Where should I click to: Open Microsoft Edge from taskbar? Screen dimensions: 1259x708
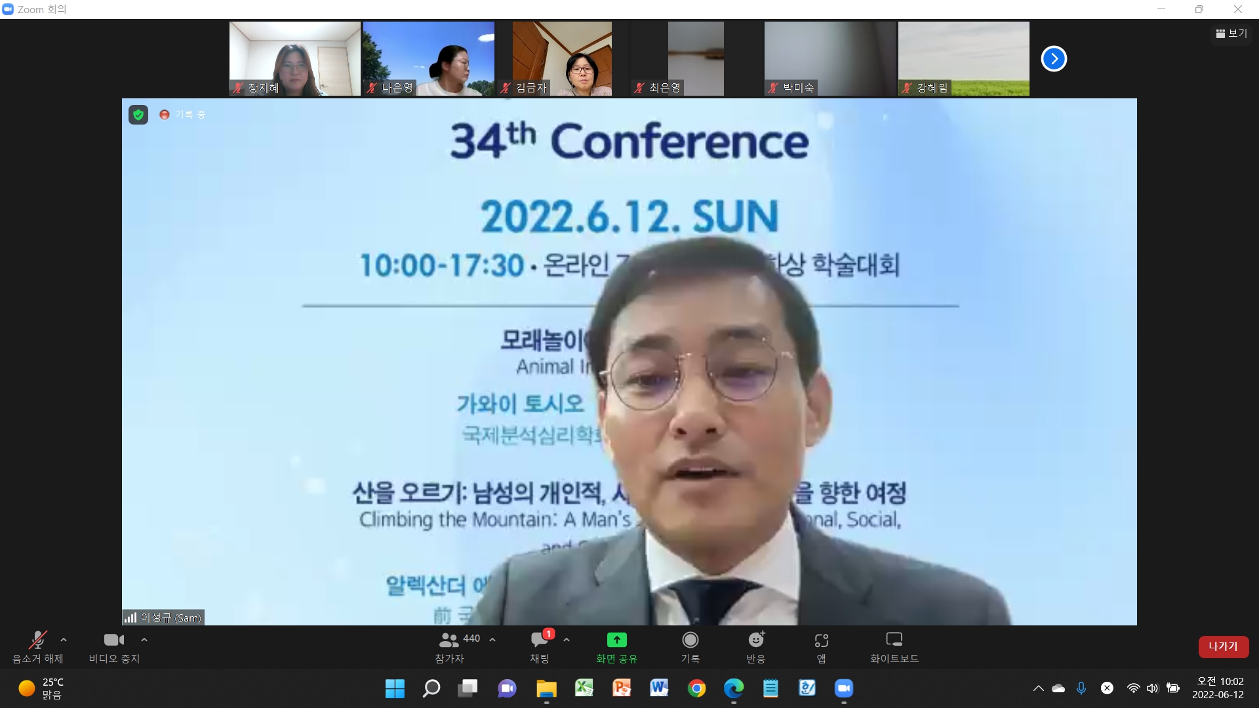click(734, 688)
